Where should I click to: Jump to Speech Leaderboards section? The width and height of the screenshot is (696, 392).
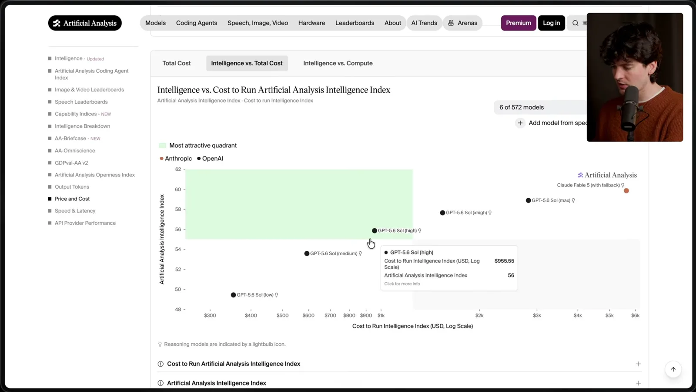(x=81, y=102)
